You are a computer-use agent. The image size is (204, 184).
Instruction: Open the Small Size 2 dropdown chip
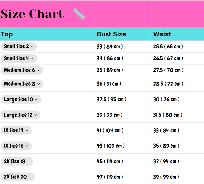point(19,46)
